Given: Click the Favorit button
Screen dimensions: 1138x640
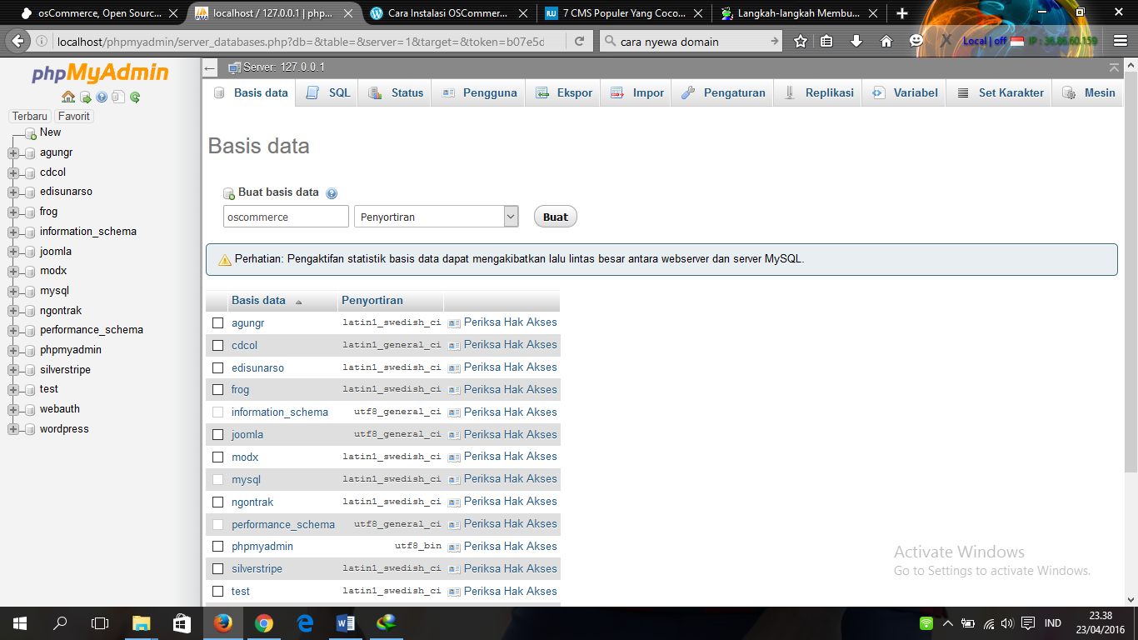Looking at the screenshot, I should (74, 117).
